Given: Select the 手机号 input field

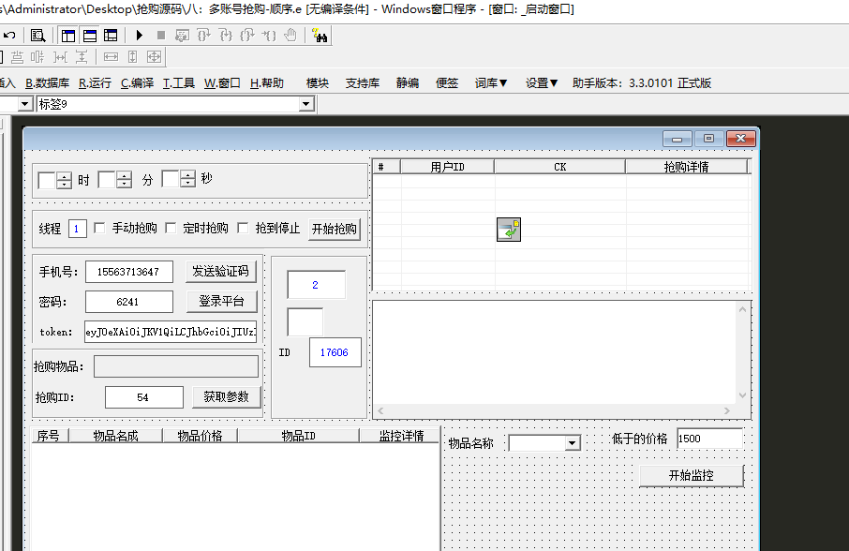Looking at the screenshot, I should pos(129,272).
